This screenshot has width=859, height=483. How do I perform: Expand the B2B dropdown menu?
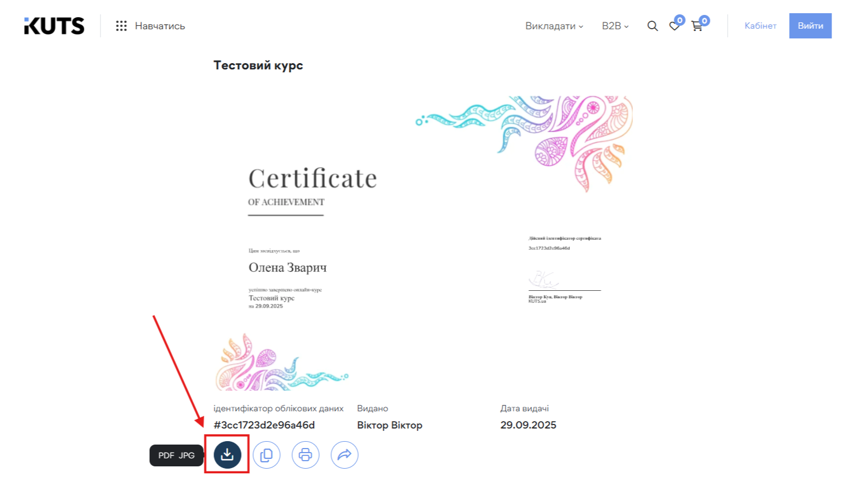pos(615,26)
